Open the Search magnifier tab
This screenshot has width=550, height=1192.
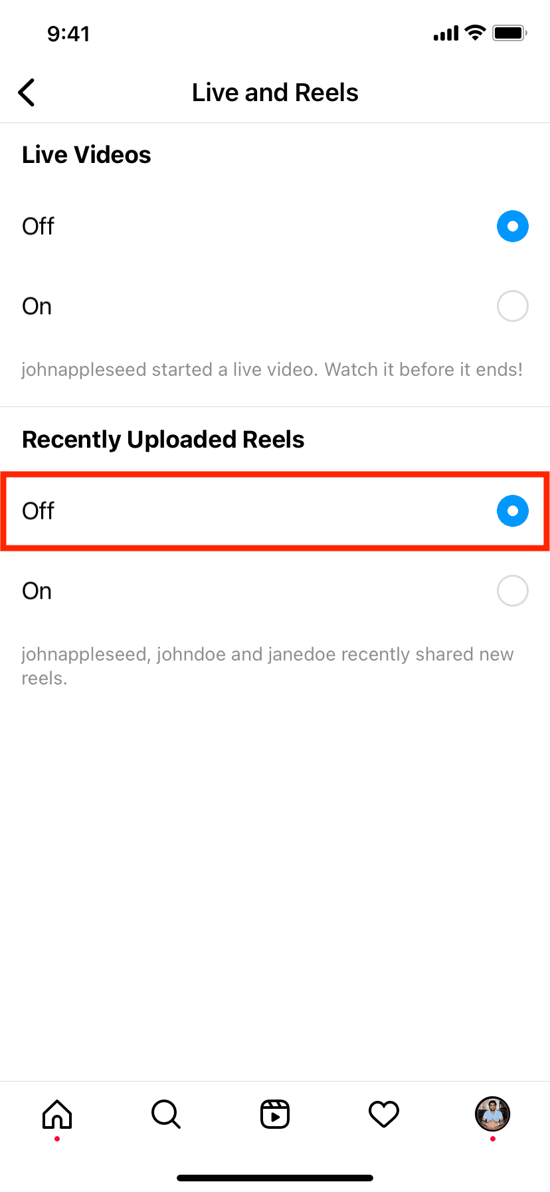coord(166,1114)
